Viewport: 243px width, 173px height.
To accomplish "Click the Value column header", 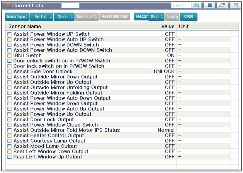I will coord(168,26).
